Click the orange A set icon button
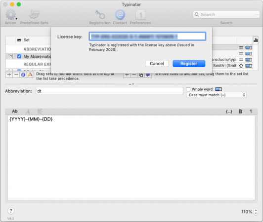 coord(30,74)
